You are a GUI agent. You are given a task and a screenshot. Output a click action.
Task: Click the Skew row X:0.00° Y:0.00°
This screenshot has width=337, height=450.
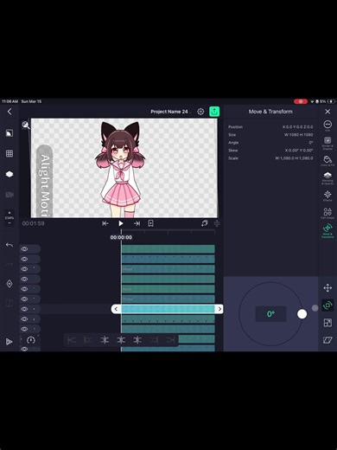click(270, 151)
